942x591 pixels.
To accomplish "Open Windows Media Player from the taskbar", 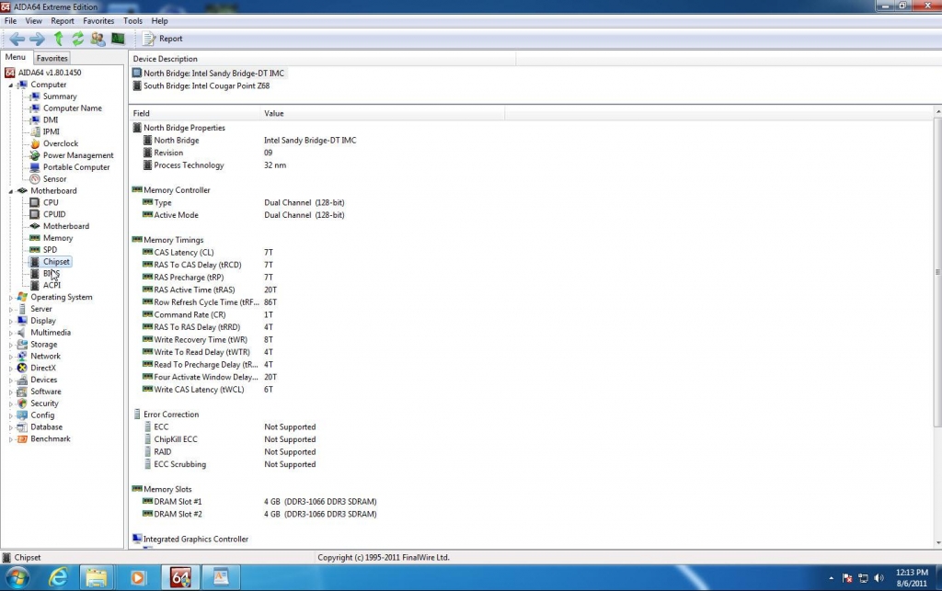I will pos(138,577).
